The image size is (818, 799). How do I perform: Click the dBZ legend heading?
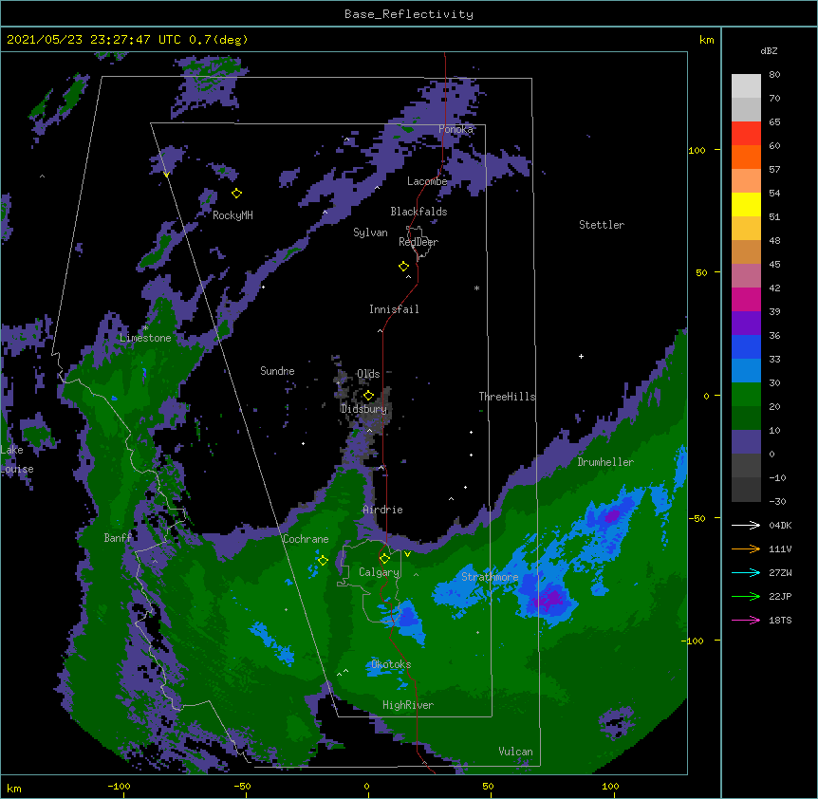click(769, 50)
